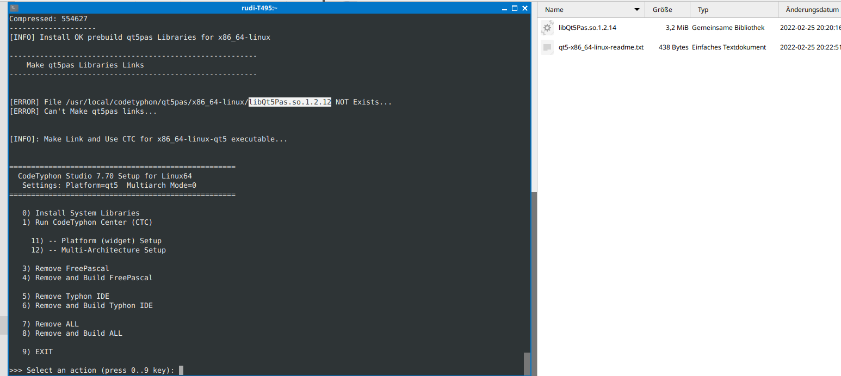The image size is (841, 376).
Task: Click '[INFO]: Make Link and Use CTC' line
Action: point(149,139)
